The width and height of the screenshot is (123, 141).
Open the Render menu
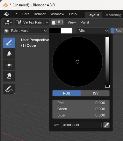pos(40,14)
